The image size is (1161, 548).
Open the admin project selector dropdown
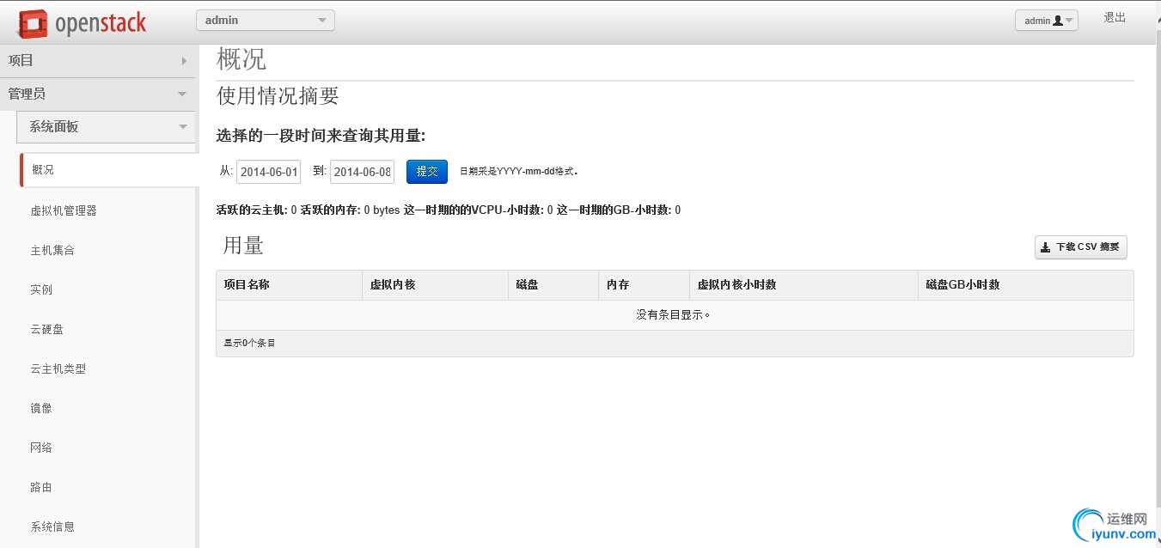pyautogui.click(x=266, y=20)
